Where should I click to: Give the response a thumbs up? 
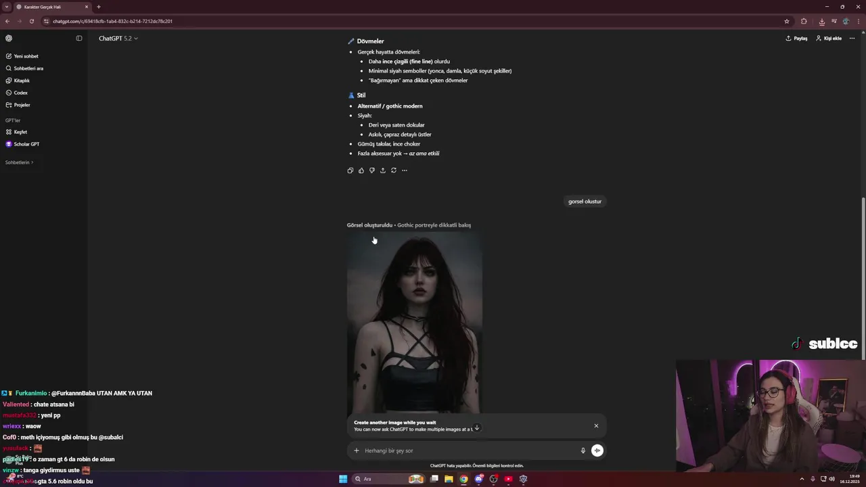pos(361,170)
